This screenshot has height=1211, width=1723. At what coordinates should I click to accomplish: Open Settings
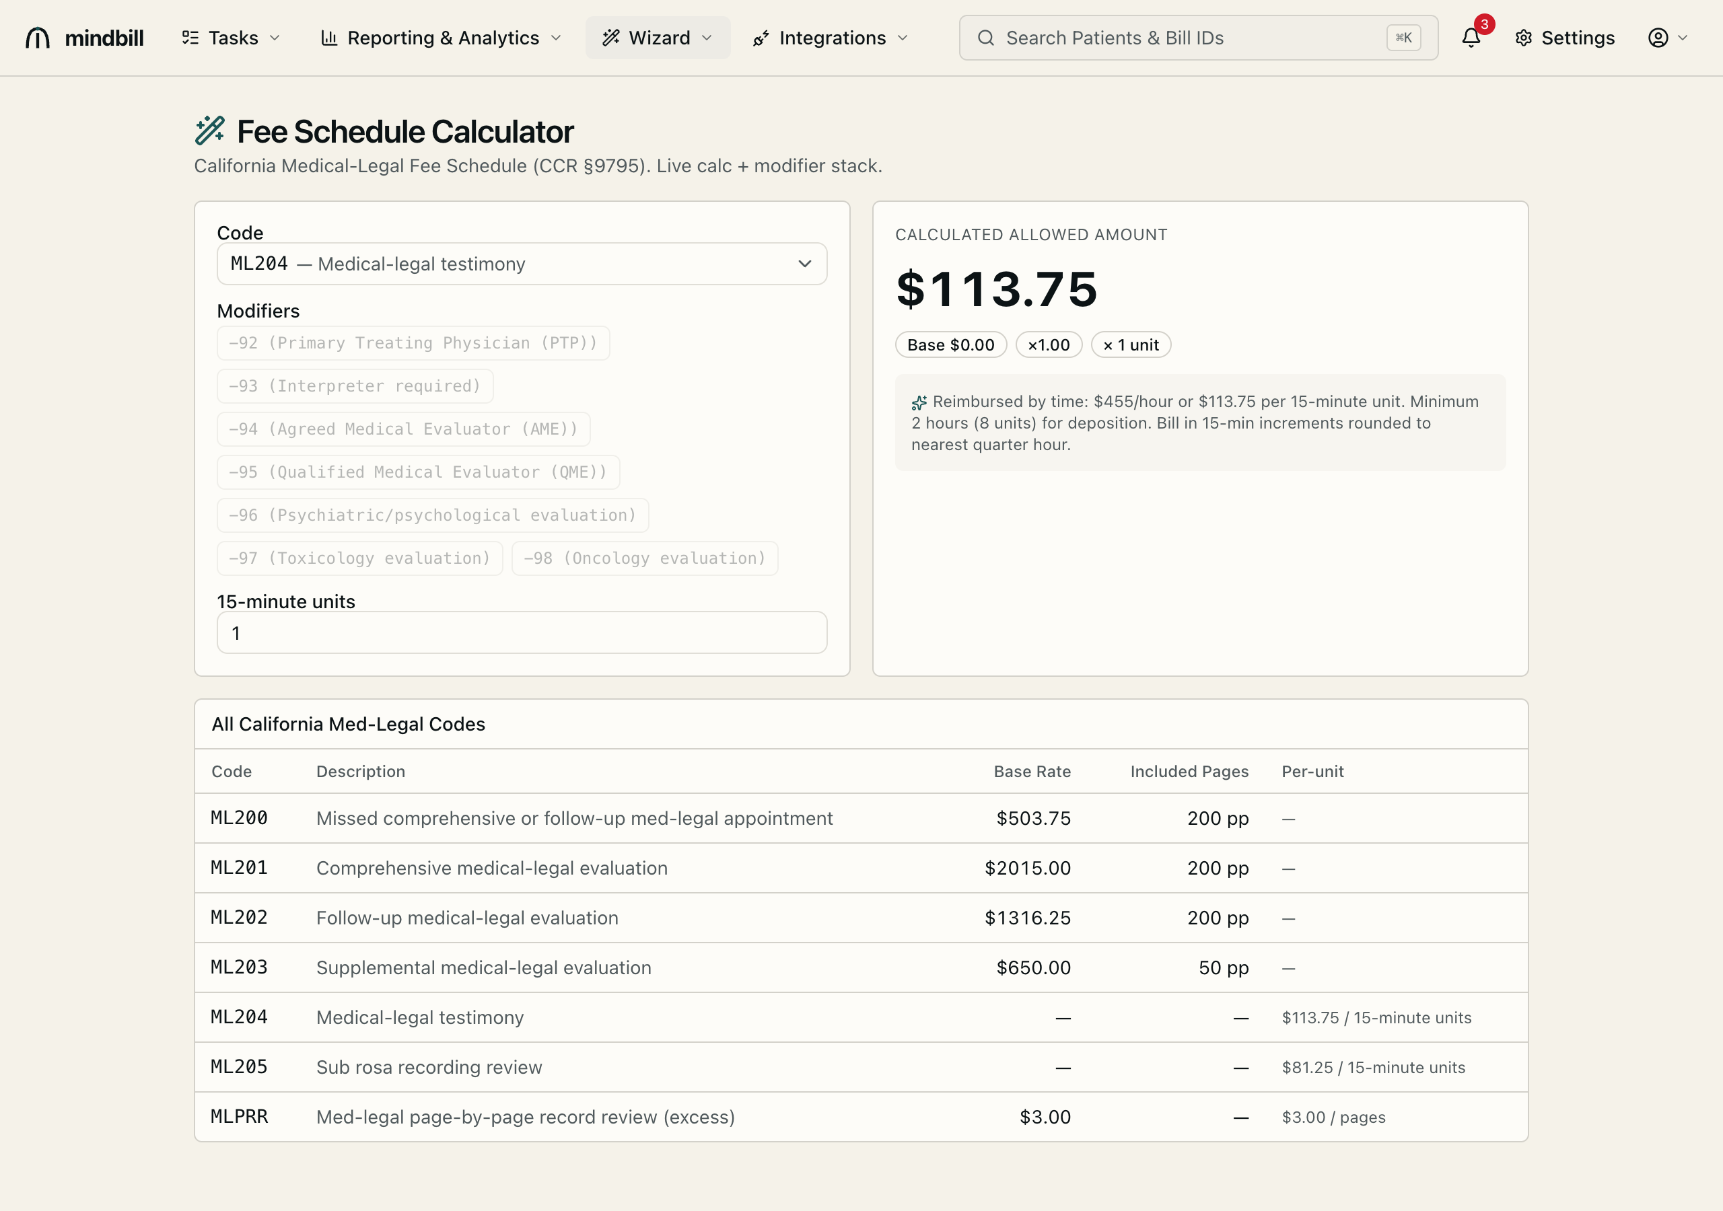pos(1565,38)
